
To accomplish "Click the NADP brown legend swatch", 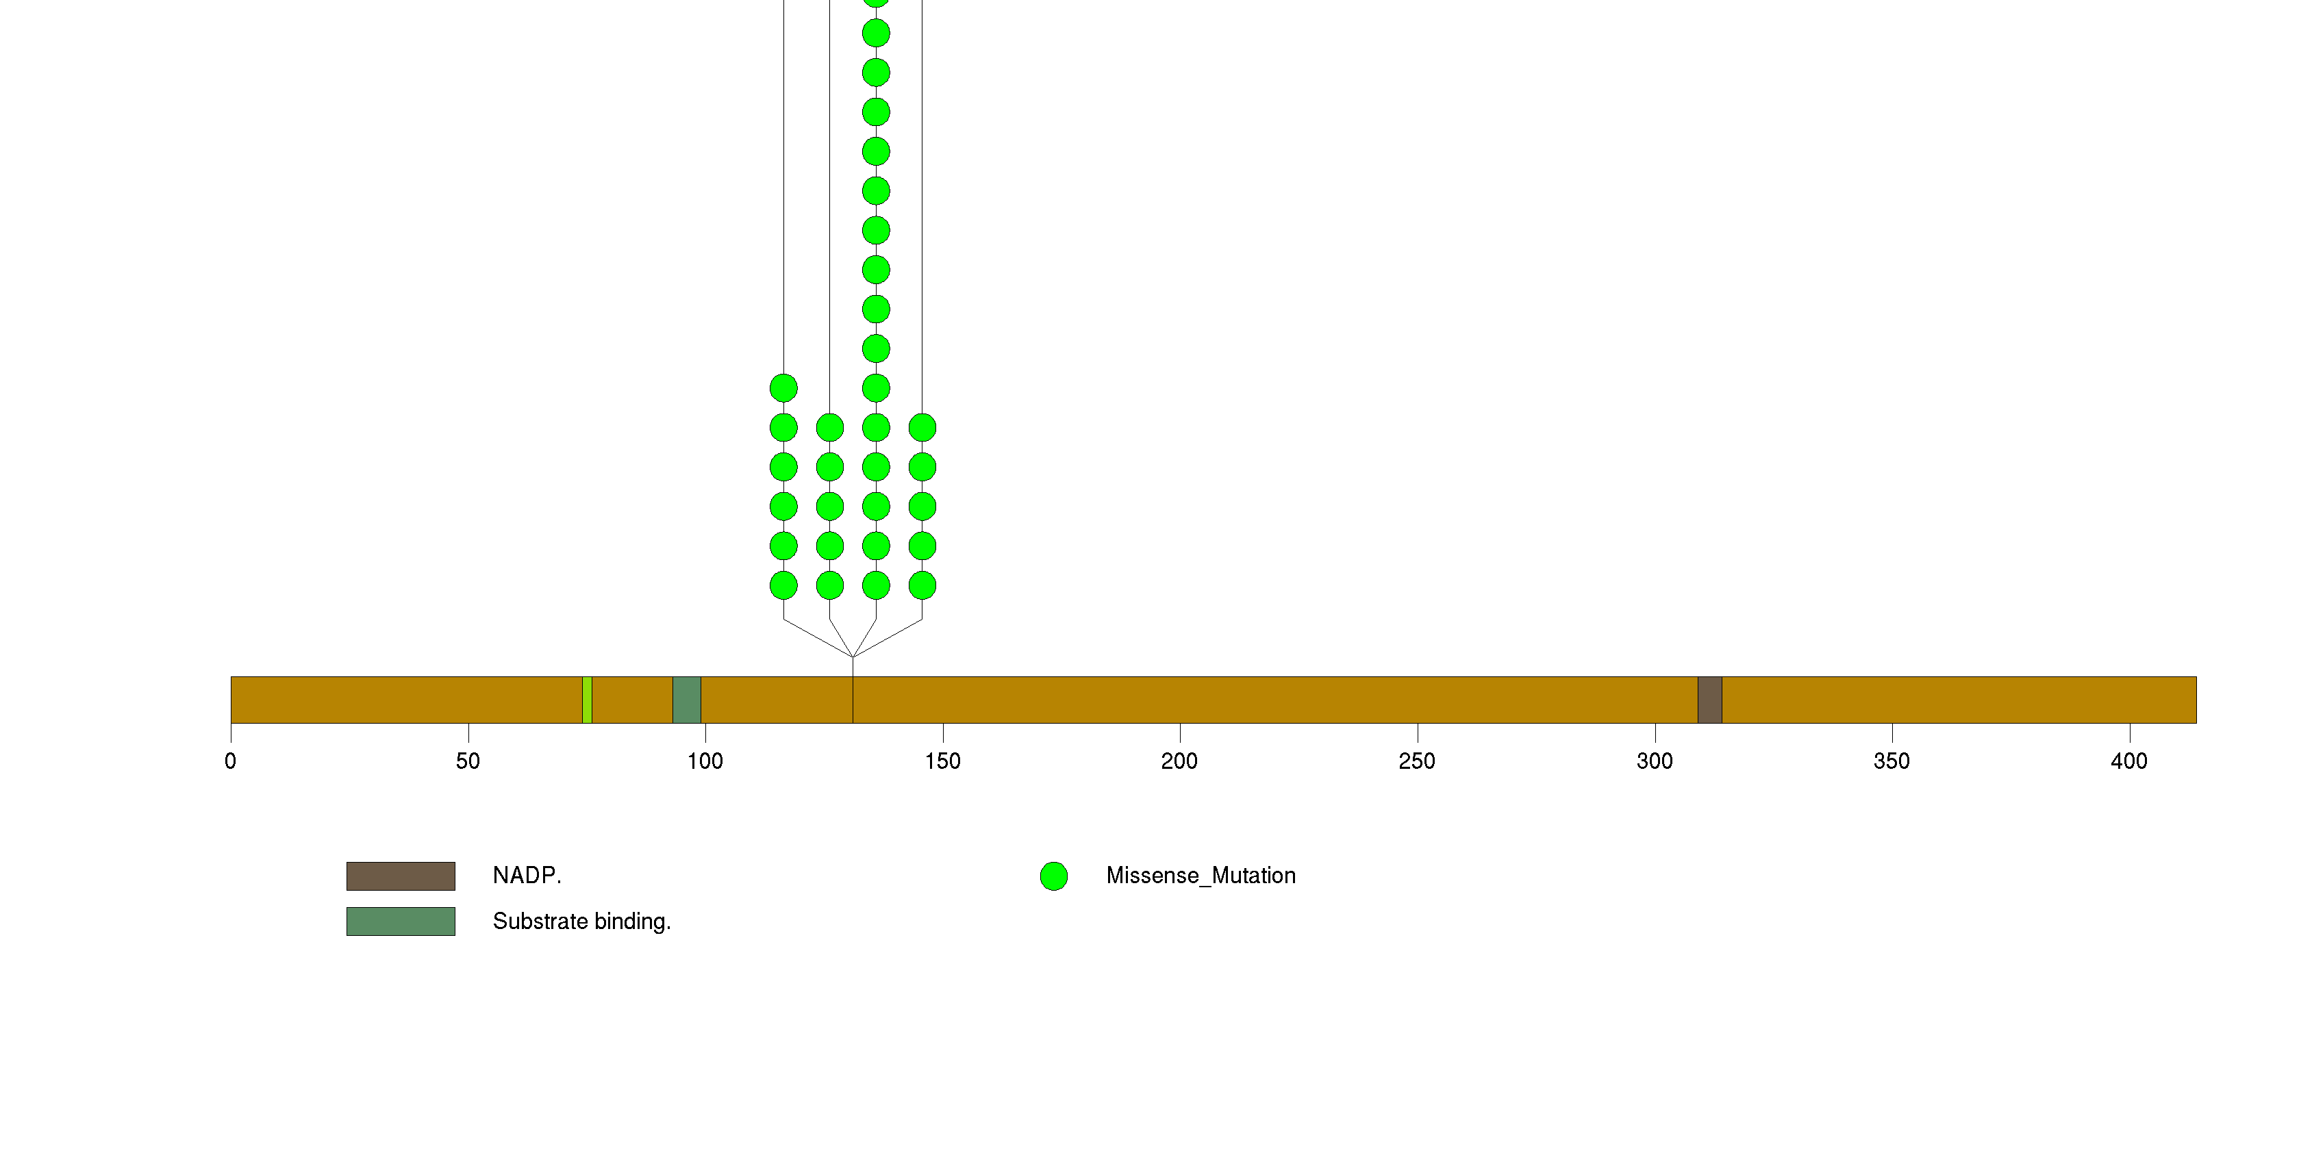I will 401,876.
